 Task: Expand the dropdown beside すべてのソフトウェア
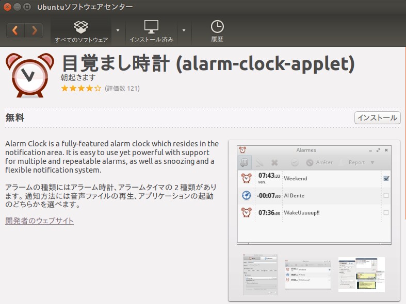118,30
